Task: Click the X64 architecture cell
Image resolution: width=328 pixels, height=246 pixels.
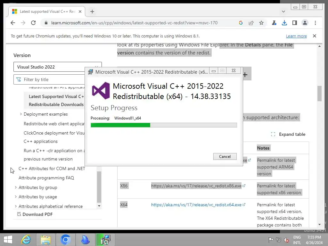Action: coord(124,205)
